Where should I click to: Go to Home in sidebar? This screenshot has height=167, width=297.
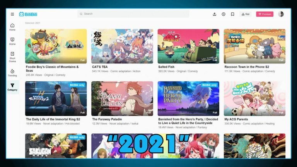[12, 27]
